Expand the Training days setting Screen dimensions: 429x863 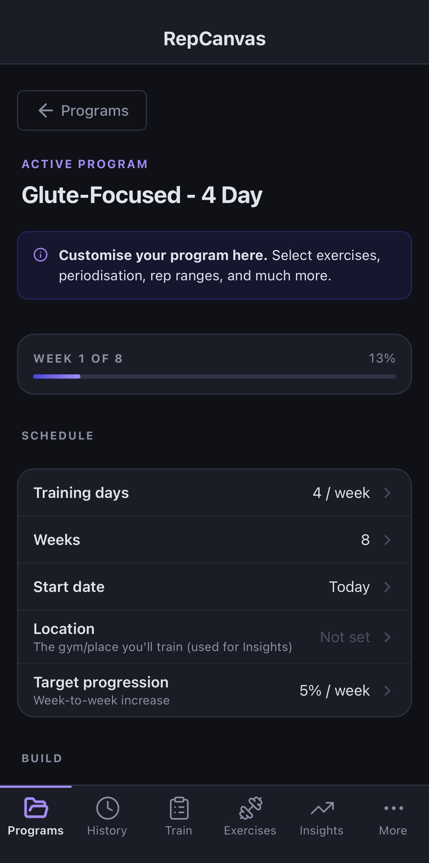214,492
